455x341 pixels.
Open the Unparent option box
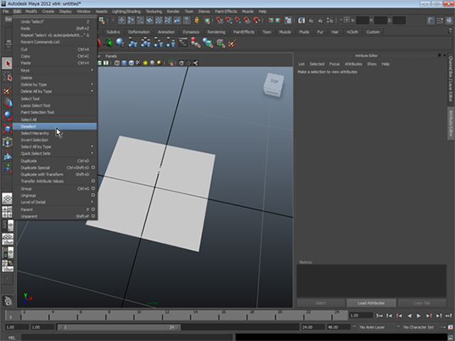[93, 216]
